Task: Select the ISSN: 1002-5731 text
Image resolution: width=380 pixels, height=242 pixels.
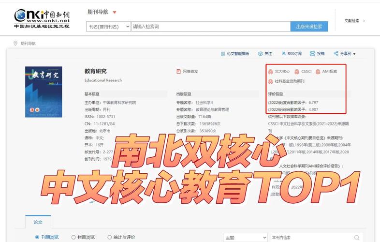Action: click(x=100, y=117)
